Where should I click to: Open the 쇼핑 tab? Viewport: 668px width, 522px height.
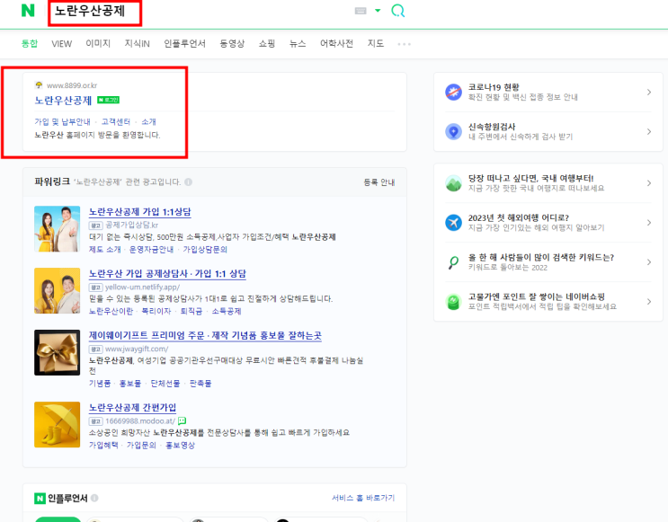click(267, 43)
